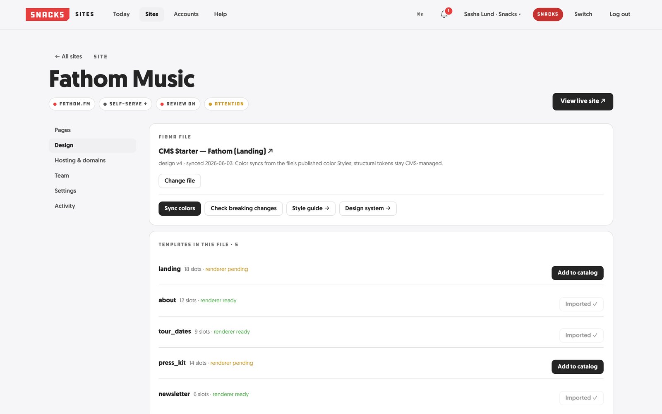
Task: Open the Sites tab
Action: tap(152, 14)
